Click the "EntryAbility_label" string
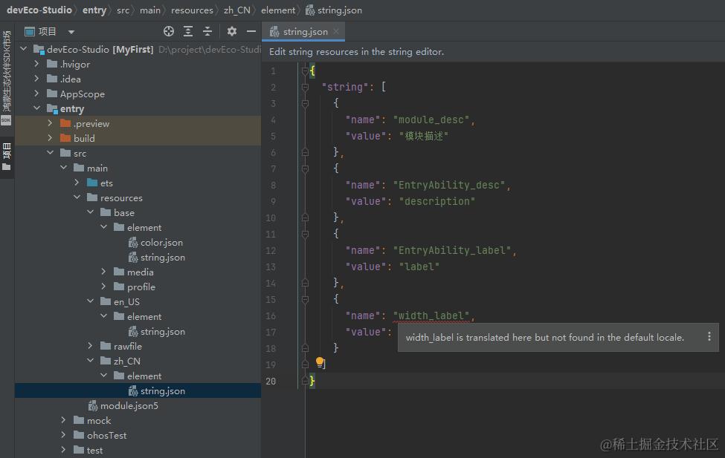The image size is (725, 458). pos(452,250)
